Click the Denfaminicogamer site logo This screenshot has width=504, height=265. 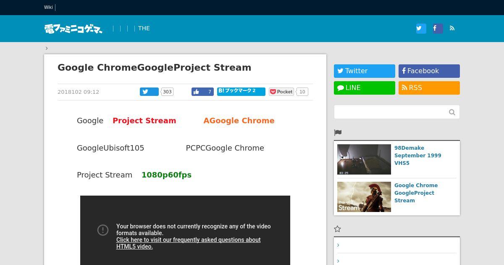73,29
